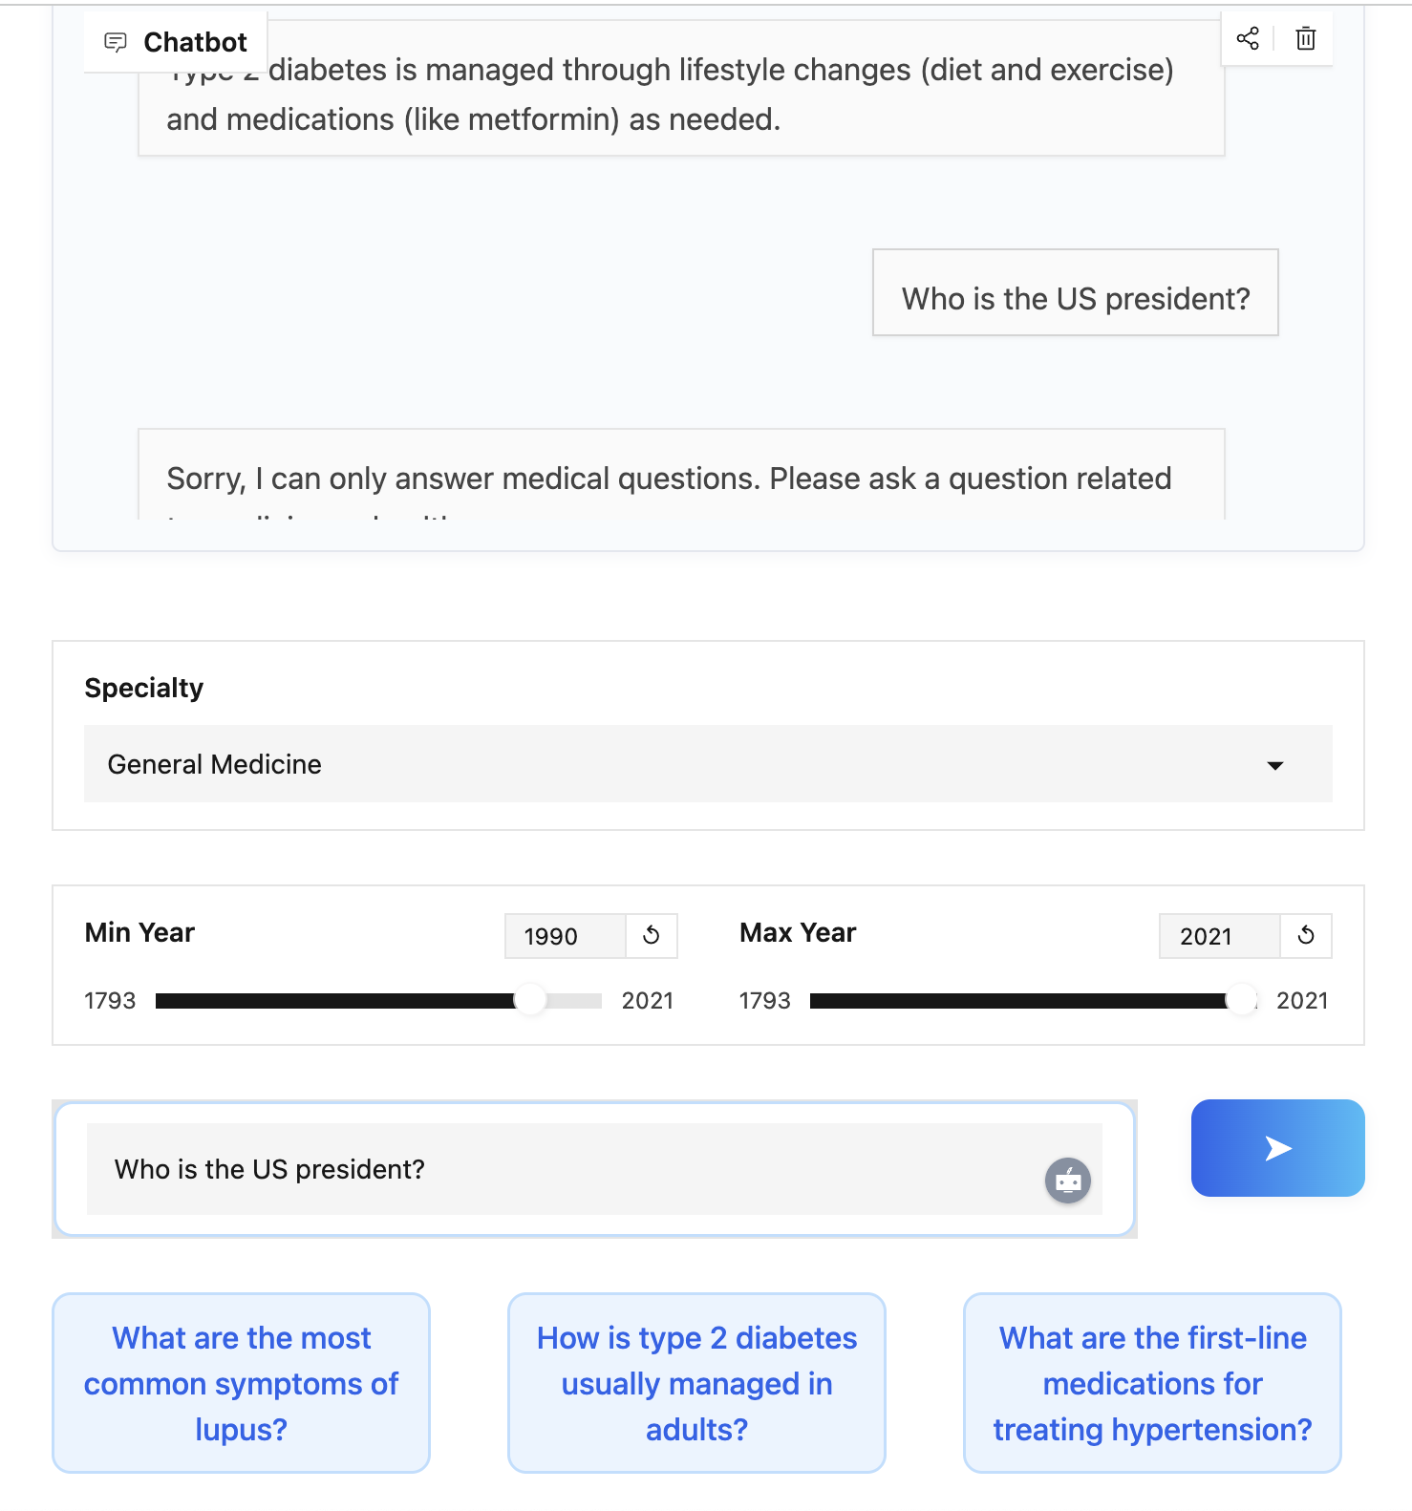This screenshot has height=1511, width=1412.
Task: Click the lupus symptoms suggestion
Action: (241, 1383)
